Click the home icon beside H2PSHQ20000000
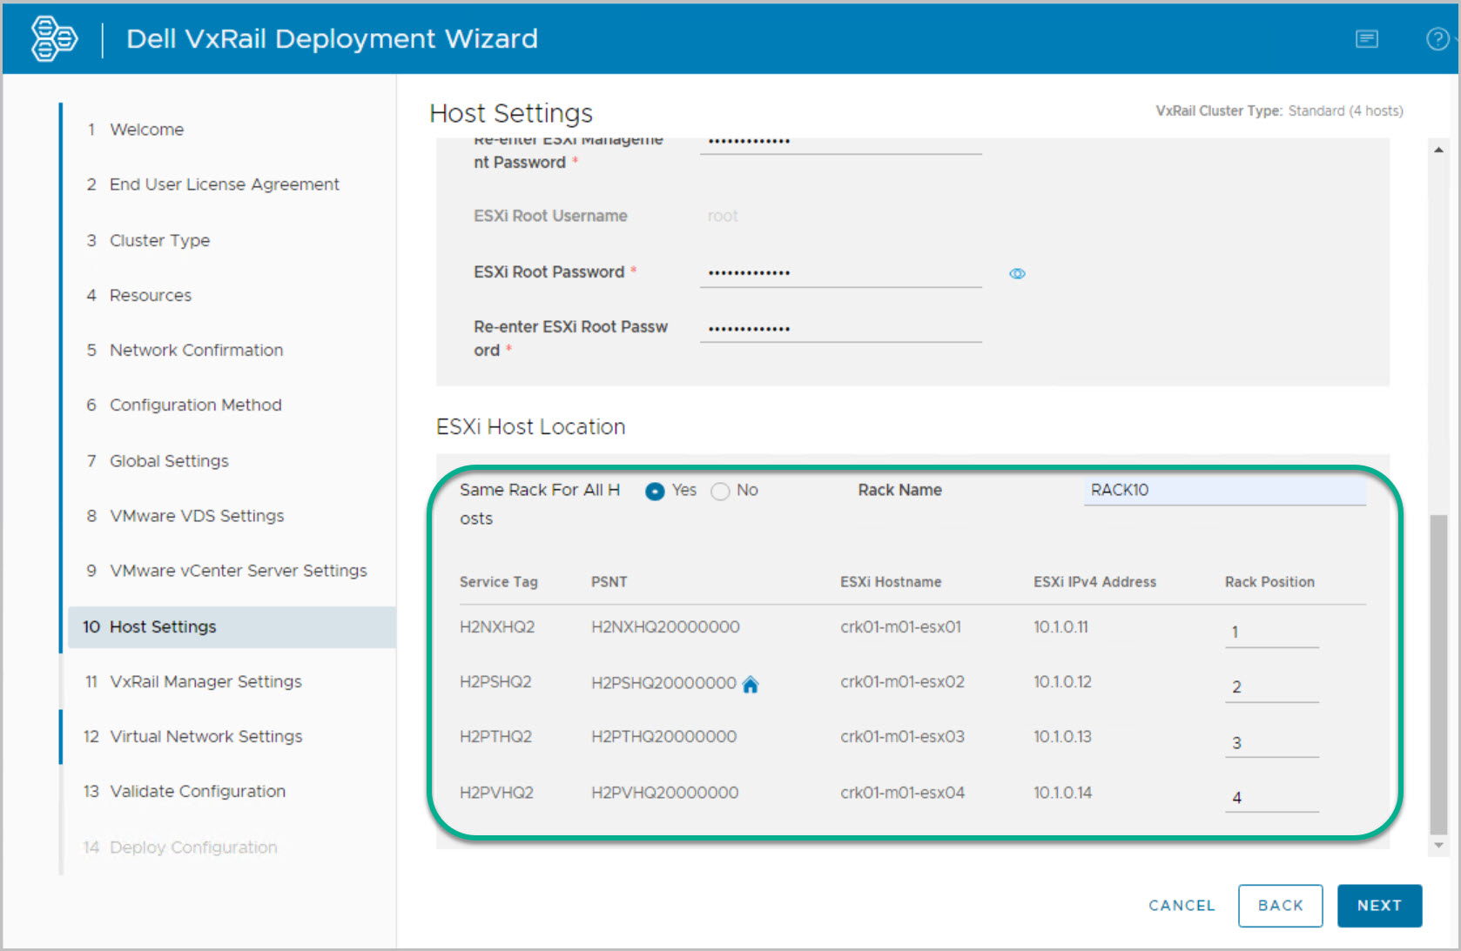Image resolution: width=1461 pixels, height=951 pixels. tap(751, 685)
